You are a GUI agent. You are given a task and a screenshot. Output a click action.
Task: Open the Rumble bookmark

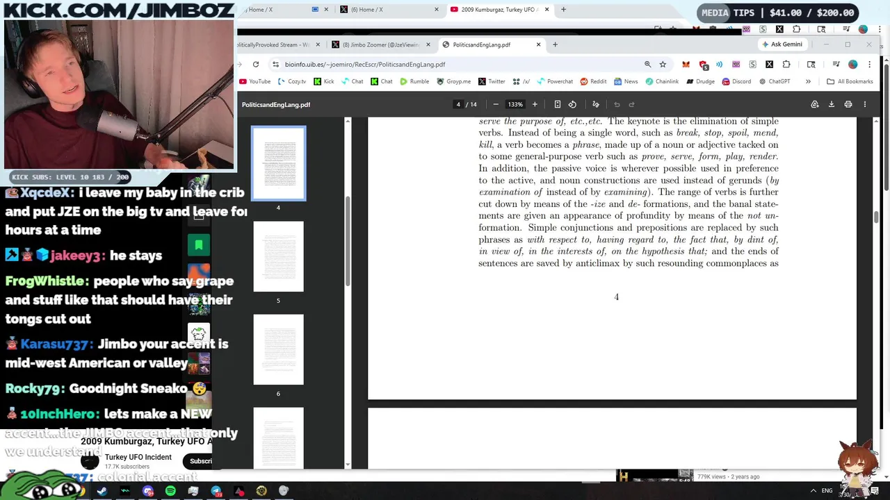pyautogui.click(x=414, y=82)
